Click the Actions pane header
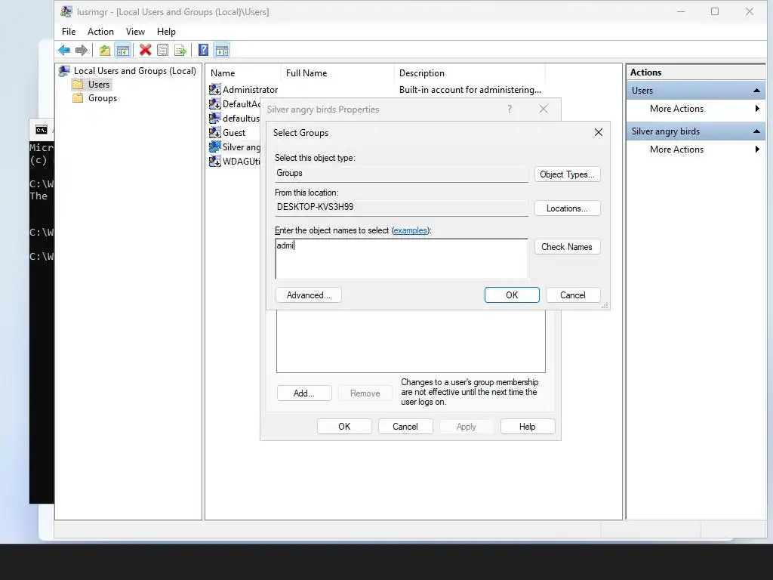773x580 pixels. 695,72
